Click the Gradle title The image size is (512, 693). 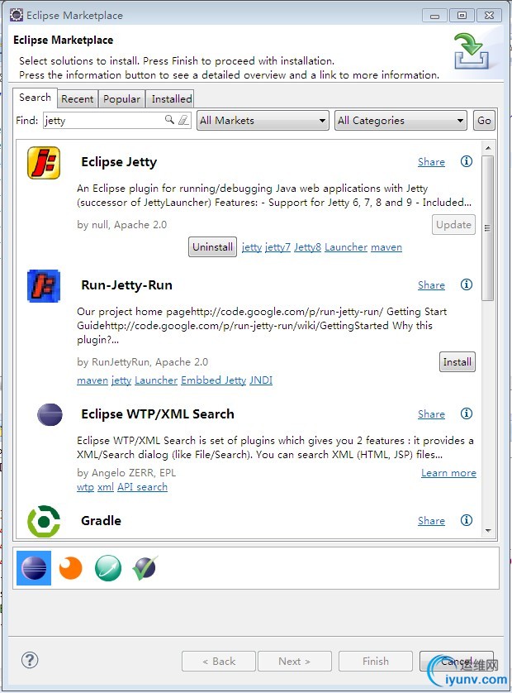click(x=101, y=521)
